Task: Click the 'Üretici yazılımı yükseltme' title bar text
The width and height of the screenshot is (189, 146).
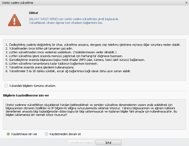Action: coord(17,3)
